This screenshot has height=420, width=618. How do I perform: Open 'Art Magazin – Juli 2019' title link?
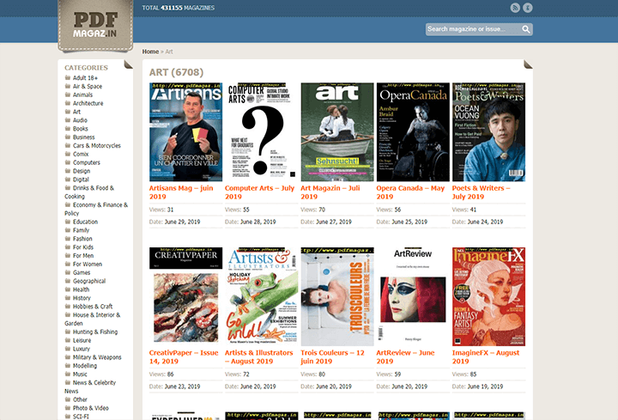click(330, 192)
